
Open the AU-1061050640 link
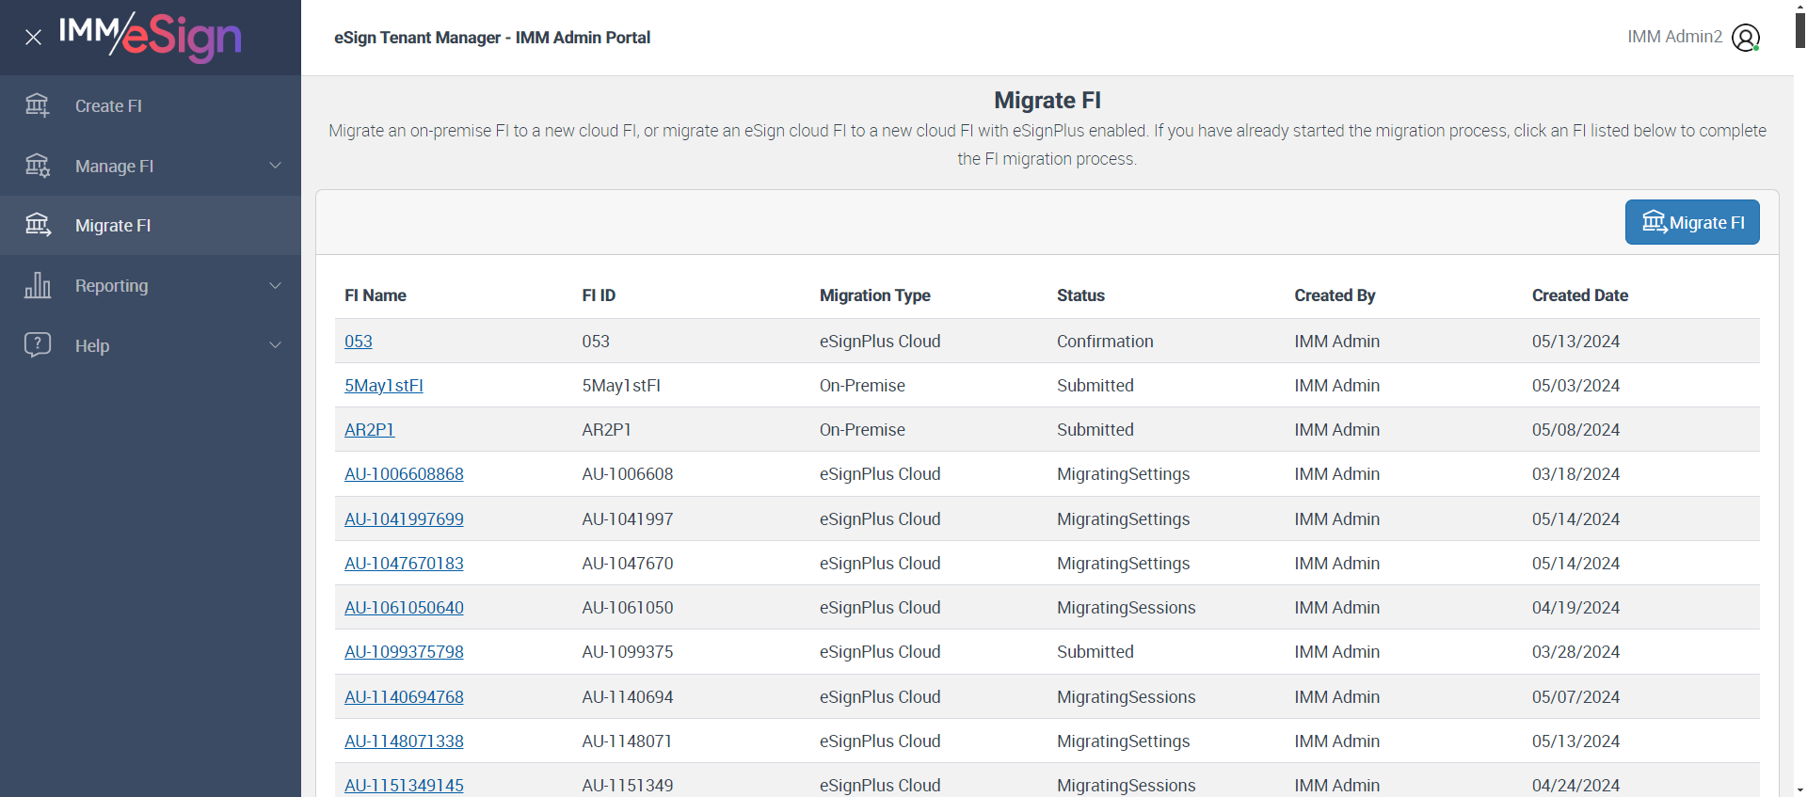[x=404, y=608]
